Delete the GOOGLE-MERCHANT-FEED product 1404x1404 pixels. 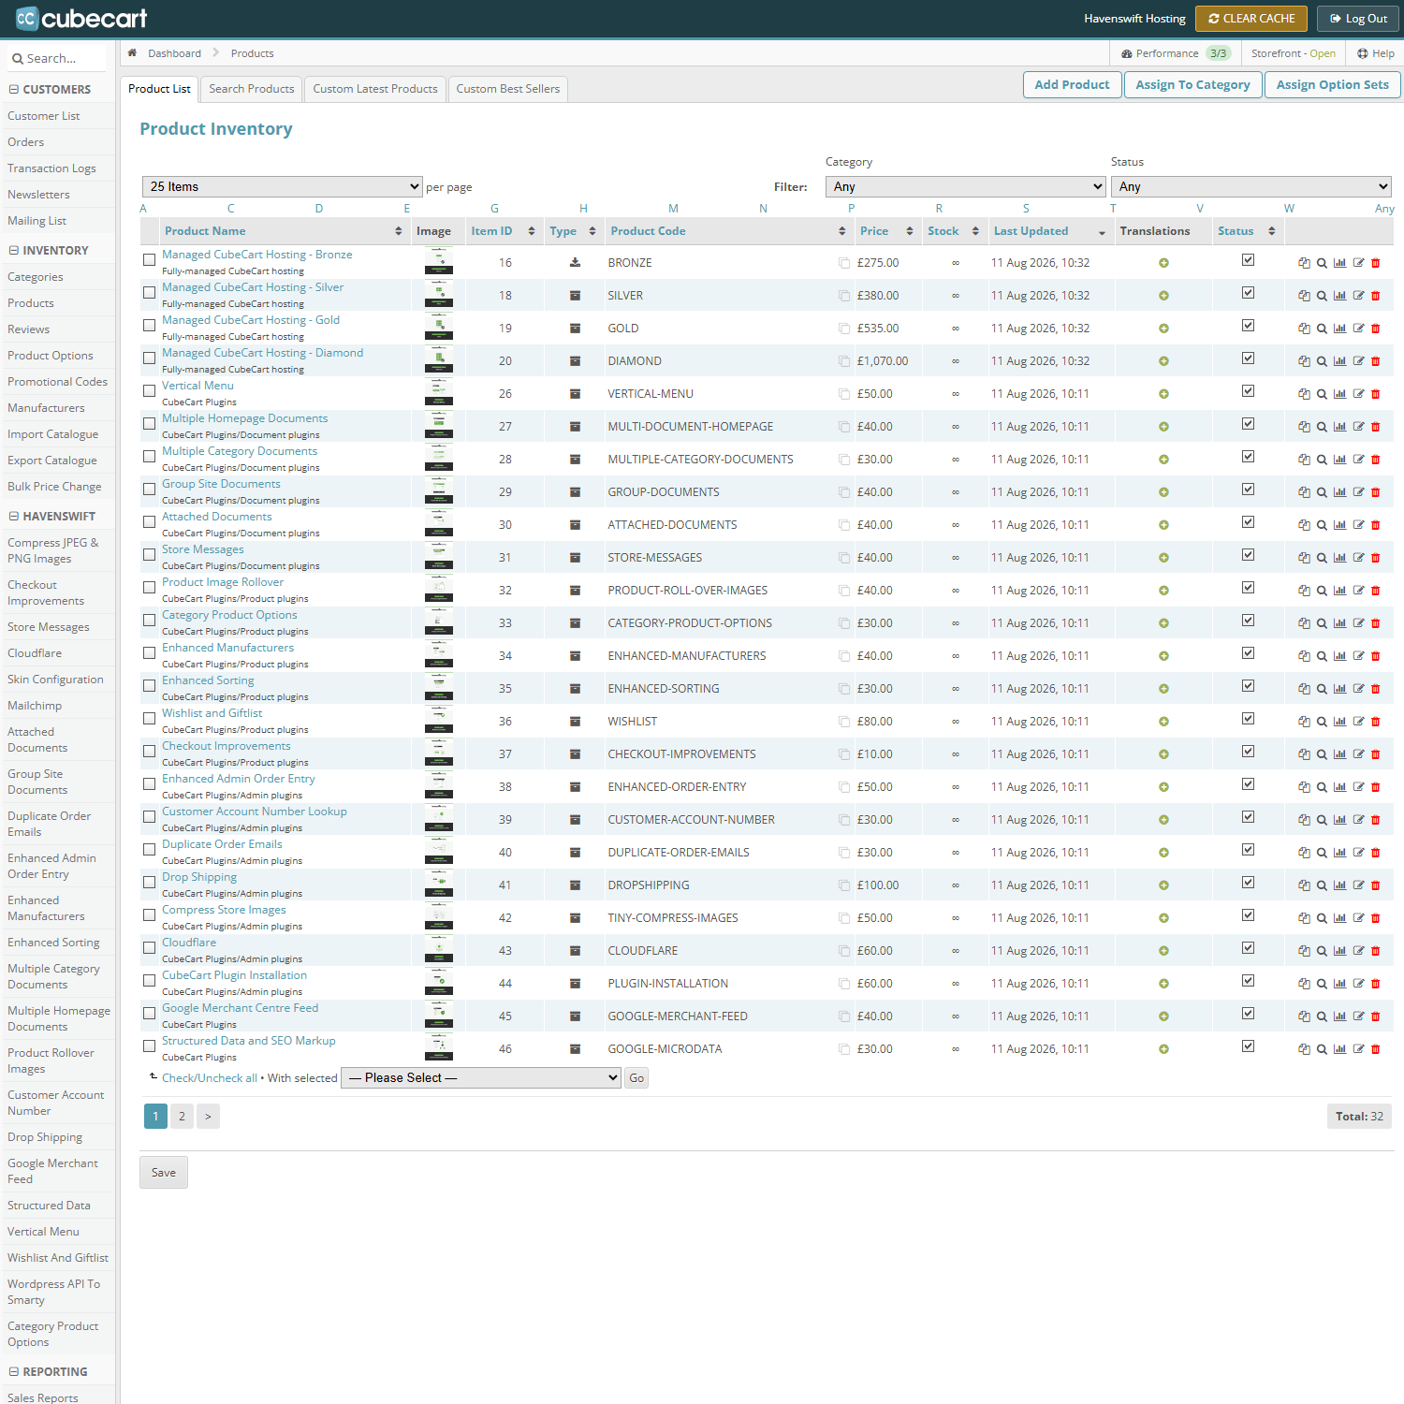click(1375, 1016)
